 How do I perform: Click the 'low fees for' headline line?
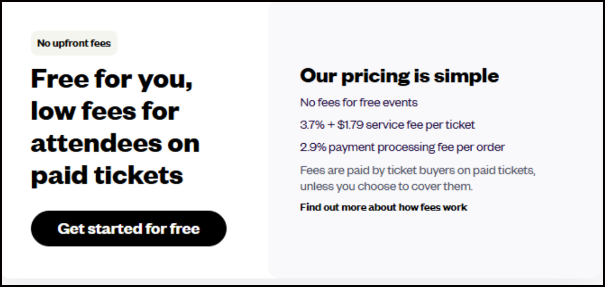(x=105, y=111)
